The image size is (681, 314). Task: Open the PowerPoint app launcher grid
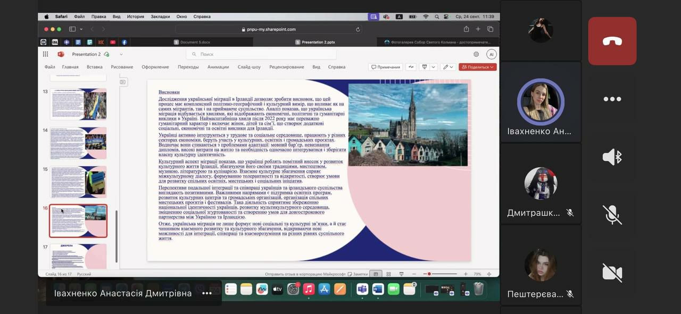45,54
